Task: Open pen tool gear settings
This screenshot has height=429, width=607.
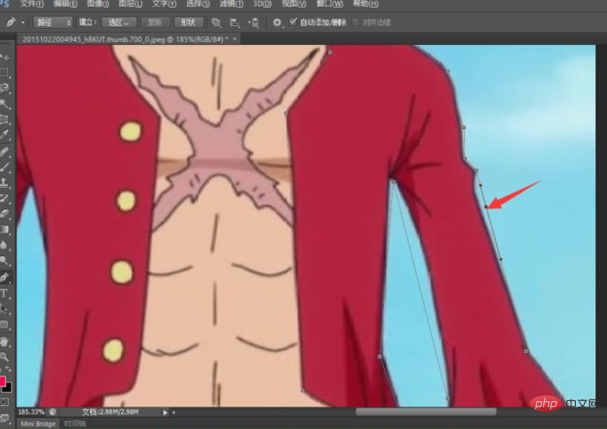Action: pos(277,22)
